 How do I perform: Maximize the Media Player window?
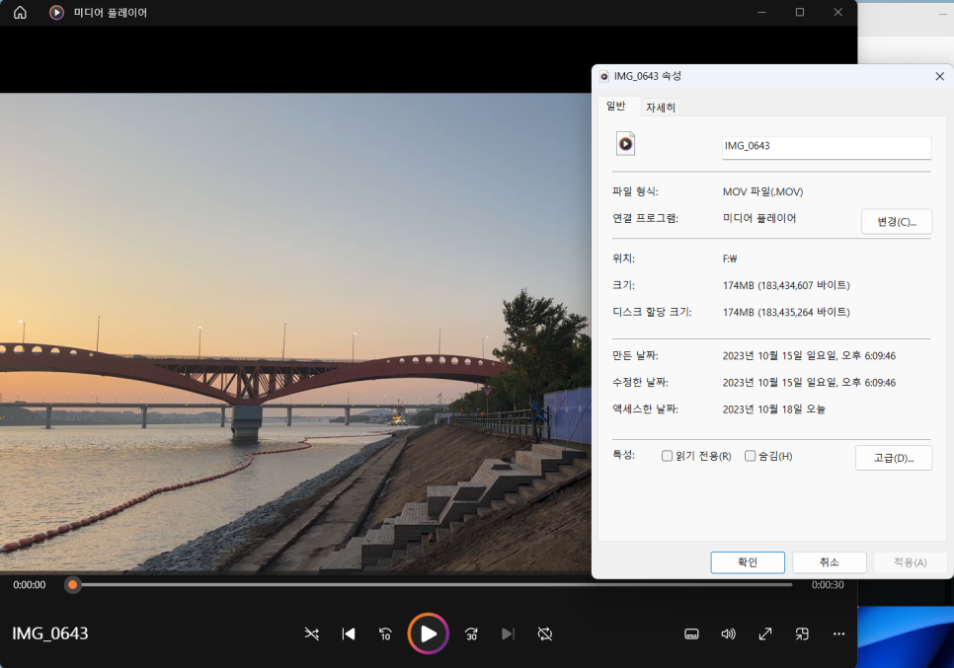pos(800,12)
